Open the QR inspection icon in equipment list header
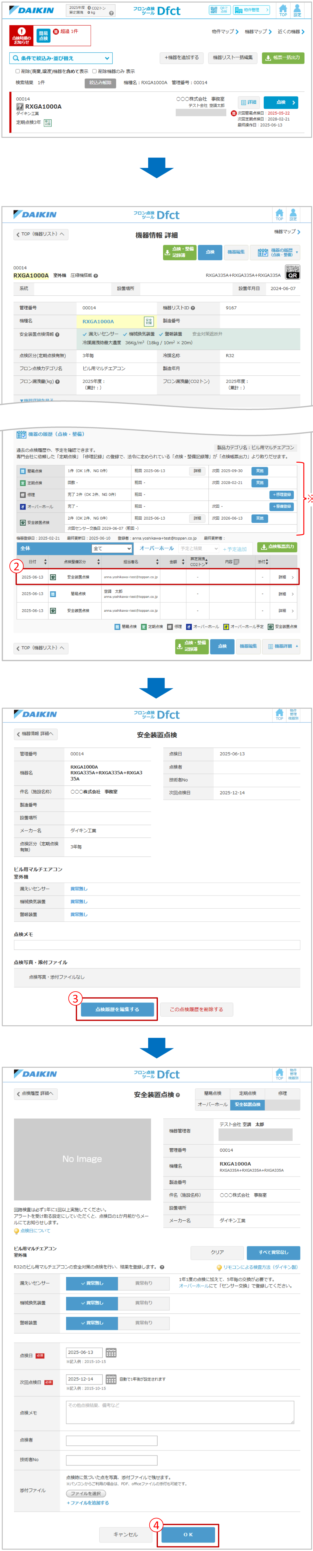 220,10
